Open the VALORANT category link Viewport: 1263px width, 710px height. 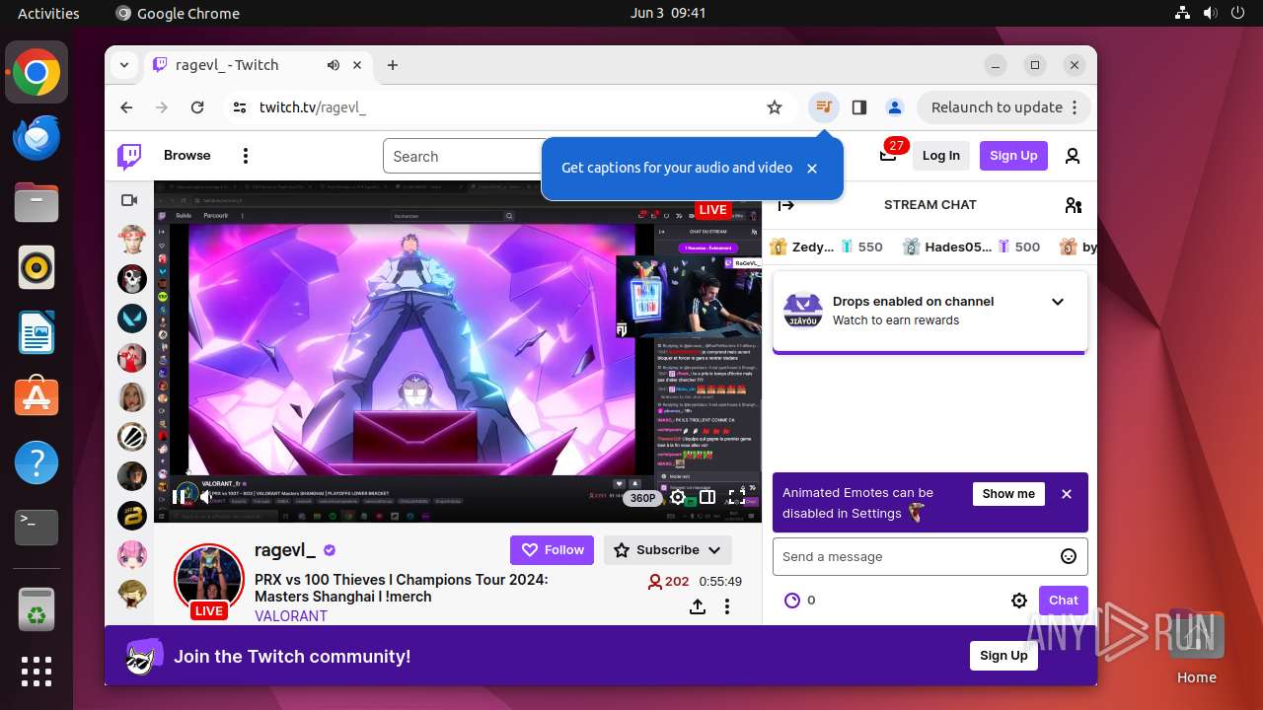[291, 615]
